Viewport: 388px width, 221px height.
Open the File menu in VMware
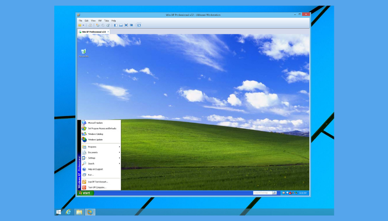pyautogui.click(x=80, y=21)
